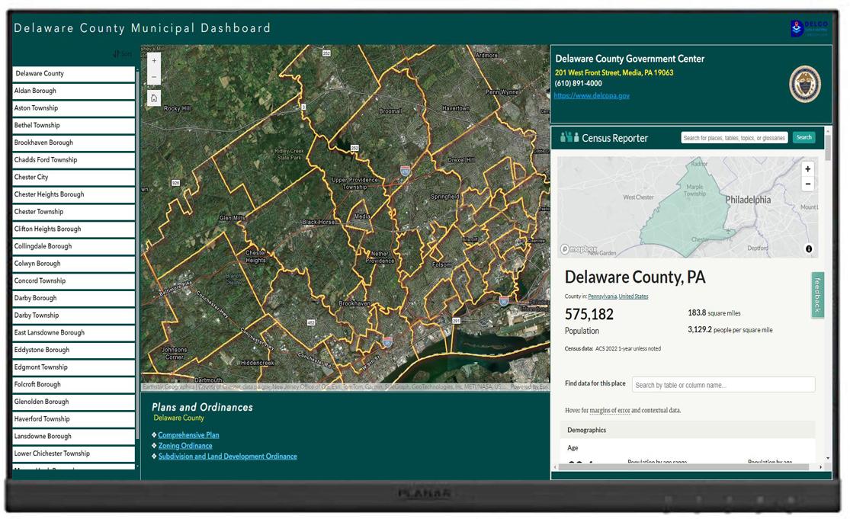Zoom in on the satellite map
This screenshot has width=850, height=519.
click(x=154, y=61)
